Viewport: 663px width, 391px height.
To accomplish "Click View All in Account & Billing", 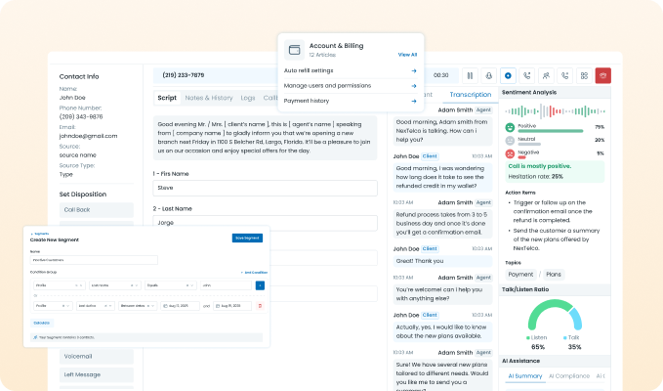I will pos(407,55).
